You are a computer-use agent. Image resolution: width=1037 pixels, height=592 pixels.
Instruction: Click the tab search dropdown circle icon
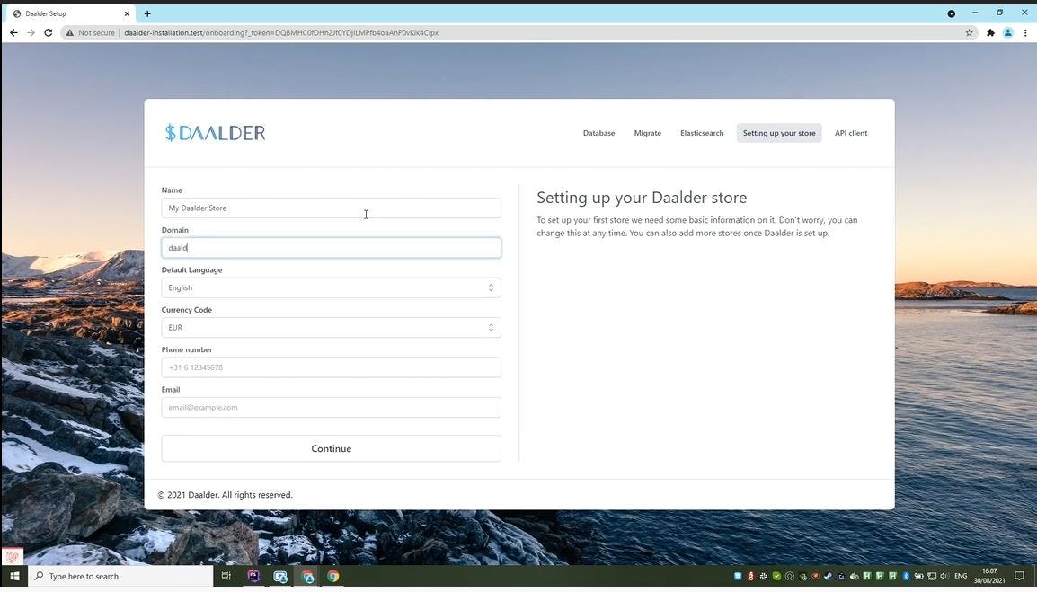click(x=951, y=13)
